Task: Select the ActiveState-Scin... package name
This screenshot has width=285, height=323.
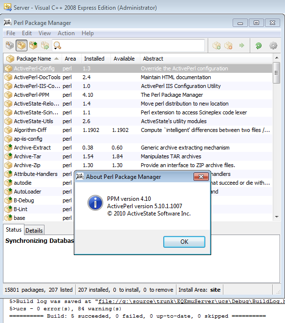Action: point(36,112)
